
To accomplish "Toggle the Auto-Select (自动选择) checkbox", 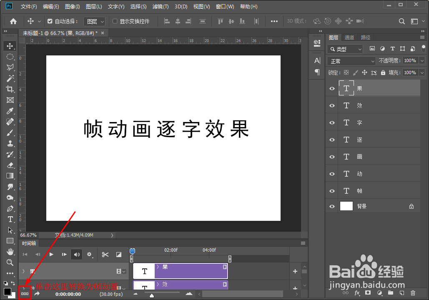I will (x=50, y=21).
